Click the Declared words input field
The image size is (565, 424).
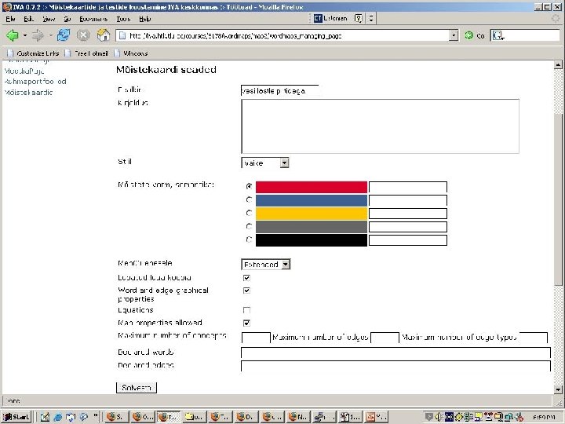[x=395, y=353]
